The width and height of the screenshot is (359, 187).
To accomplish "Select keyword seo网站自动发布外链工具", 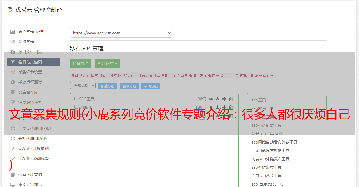I will 274,142.
